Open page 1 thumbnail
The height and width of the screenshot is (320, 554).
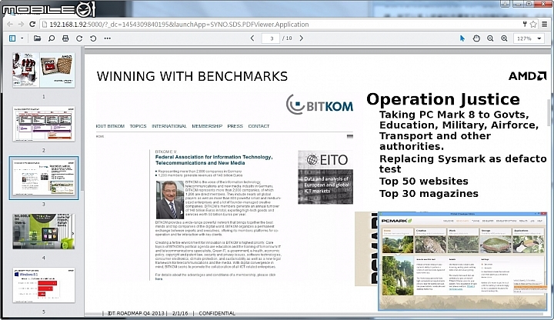(44, 70)
